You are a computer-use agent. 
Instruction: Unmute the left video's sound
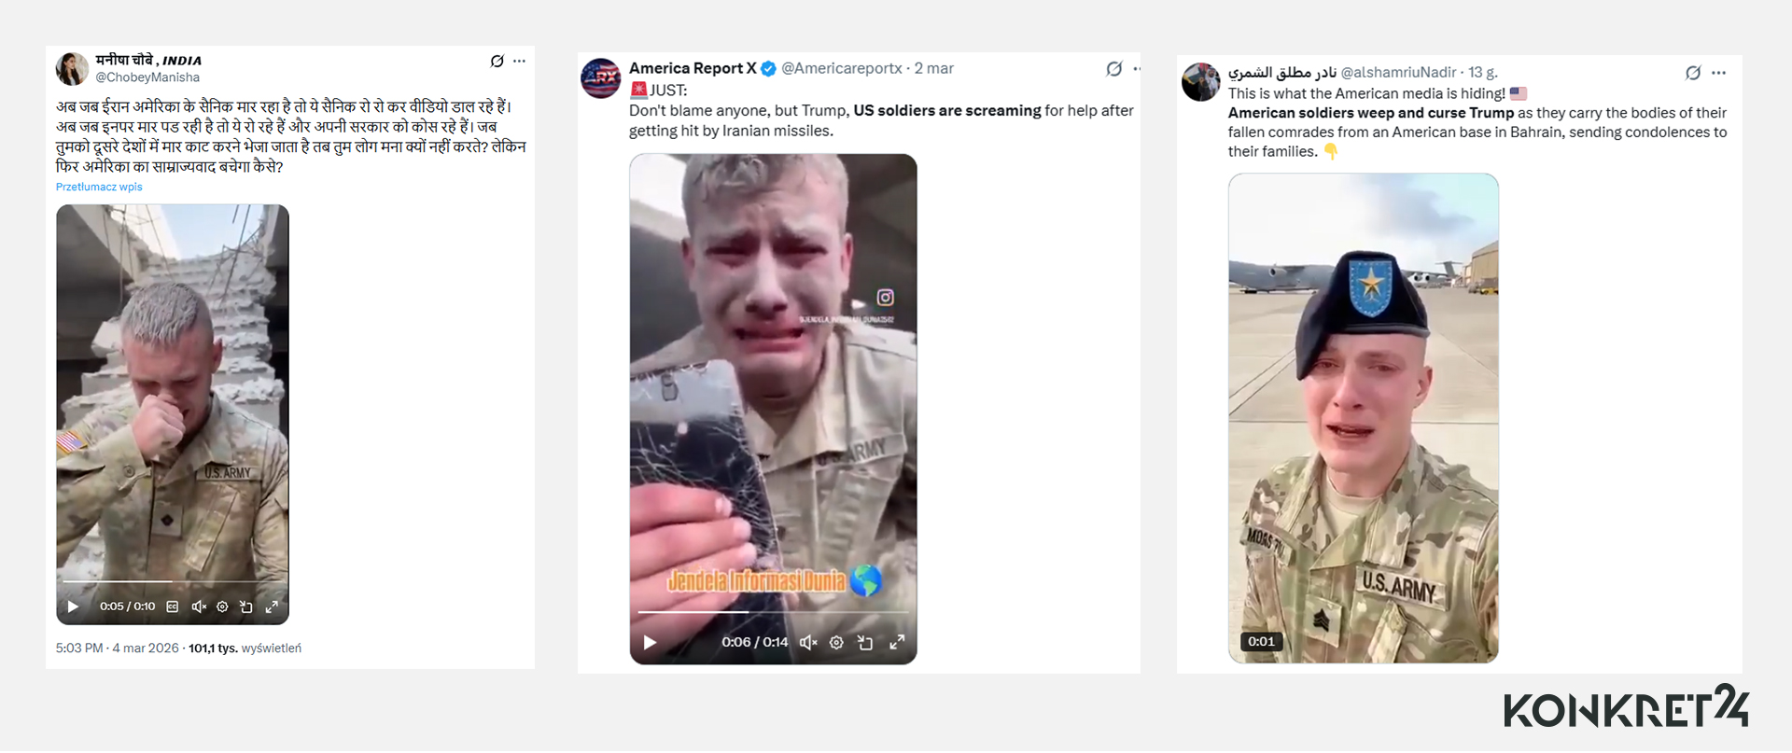(199, 607)
